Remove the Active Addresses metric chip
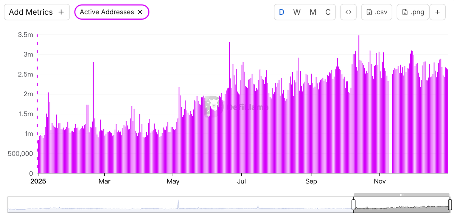 (x=140, y=12)
